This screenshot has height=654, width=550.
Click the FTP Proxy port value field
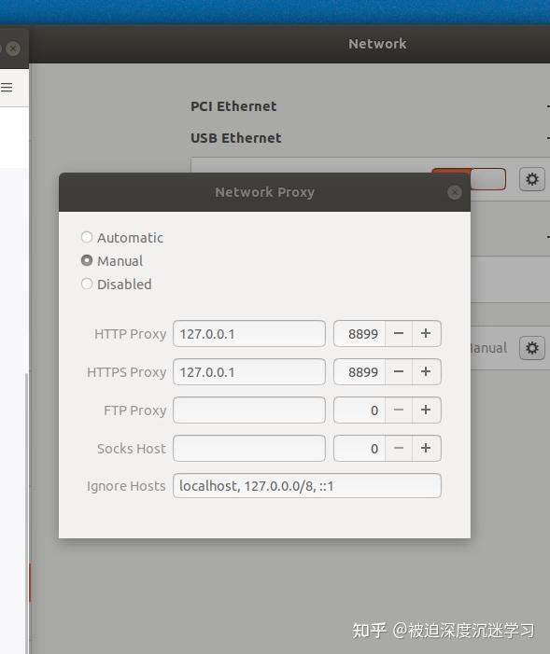pyautogui.click(x=360, y=410)
